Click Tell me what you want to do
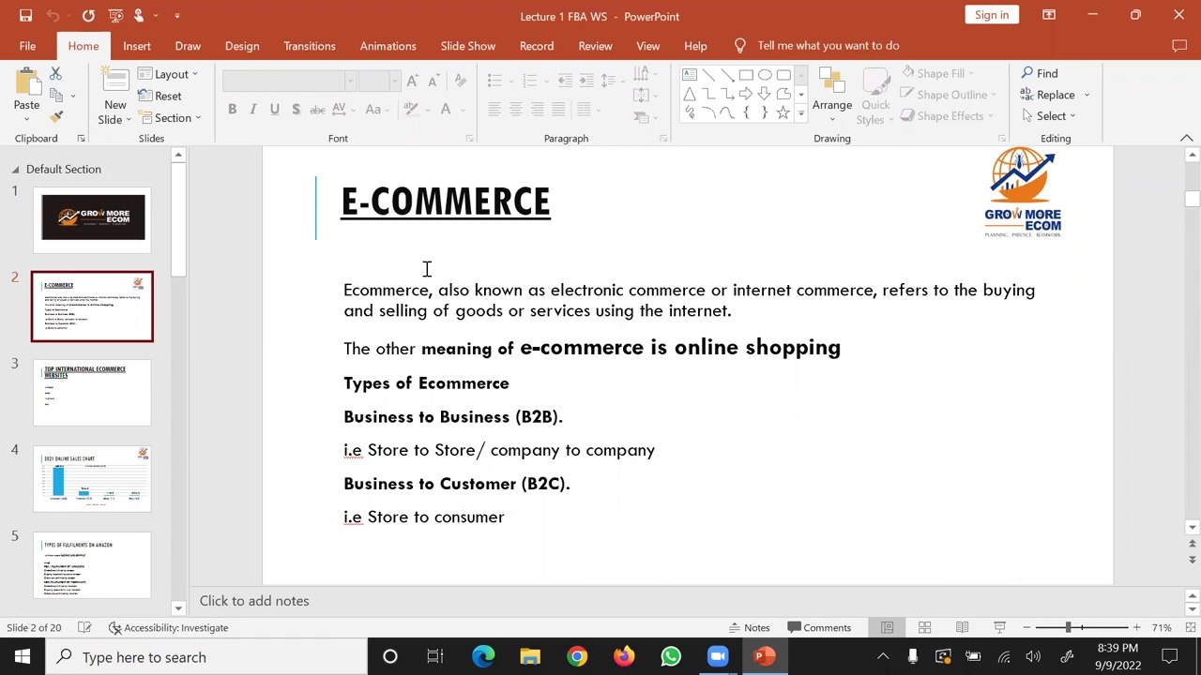This screenshot has height=675, width=1201. (829, 46)
